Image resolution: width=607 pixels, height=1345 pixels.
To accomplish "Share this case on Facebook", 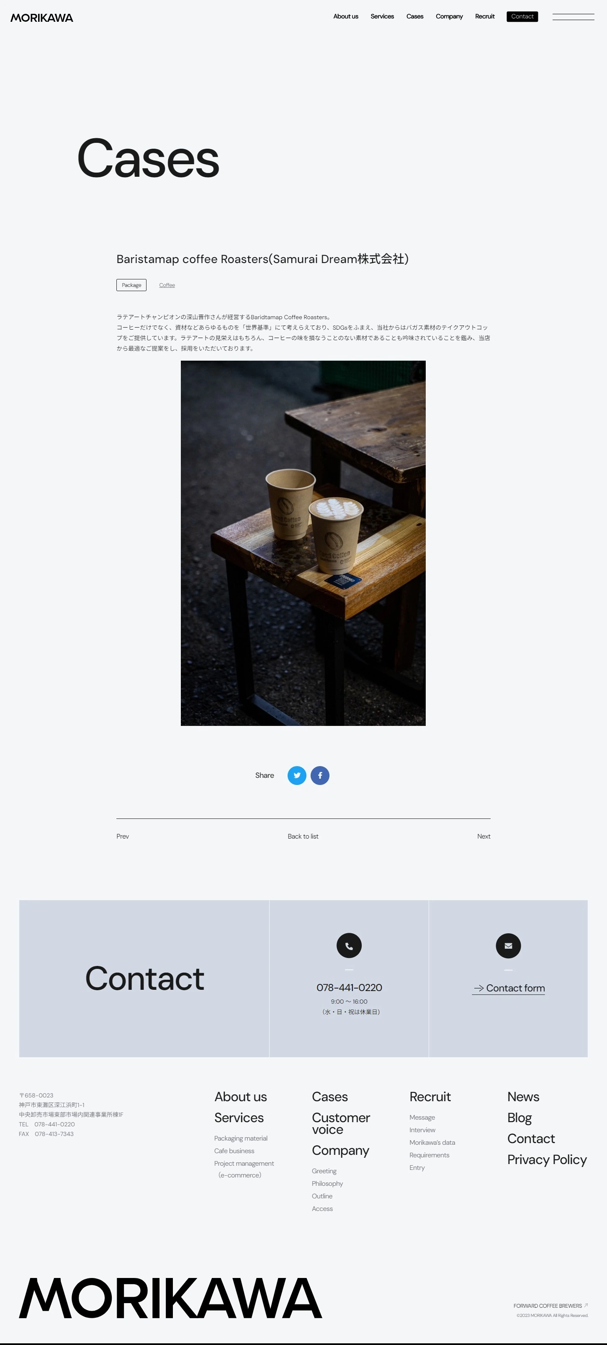I will pos(320,775).
